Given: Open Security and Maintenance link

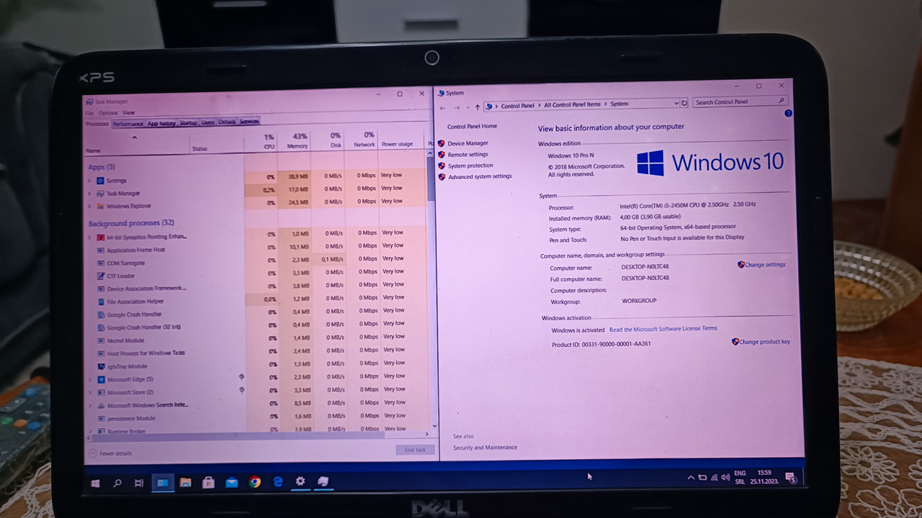Looking at the screenshot, I should [485, 447].
